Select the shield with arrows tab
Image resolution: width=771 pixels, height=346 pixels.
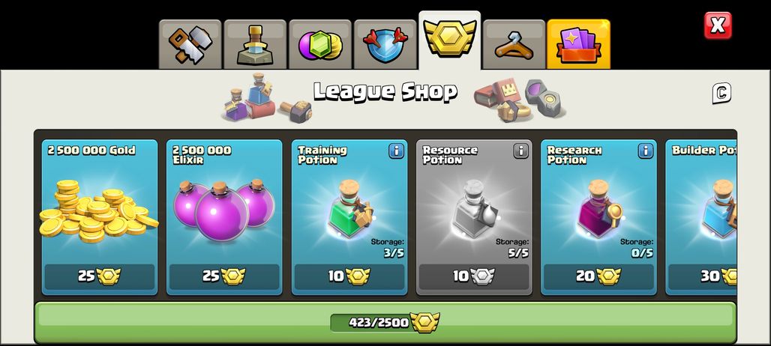coord(385,45)
